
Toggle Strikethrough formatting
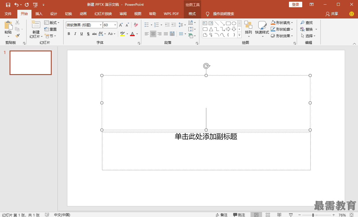[94, 34]
